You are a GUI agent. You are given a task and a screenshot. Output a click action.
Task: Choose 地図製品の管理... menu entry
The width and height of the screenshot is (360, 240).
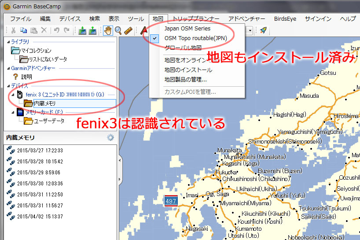pos(186,79)
